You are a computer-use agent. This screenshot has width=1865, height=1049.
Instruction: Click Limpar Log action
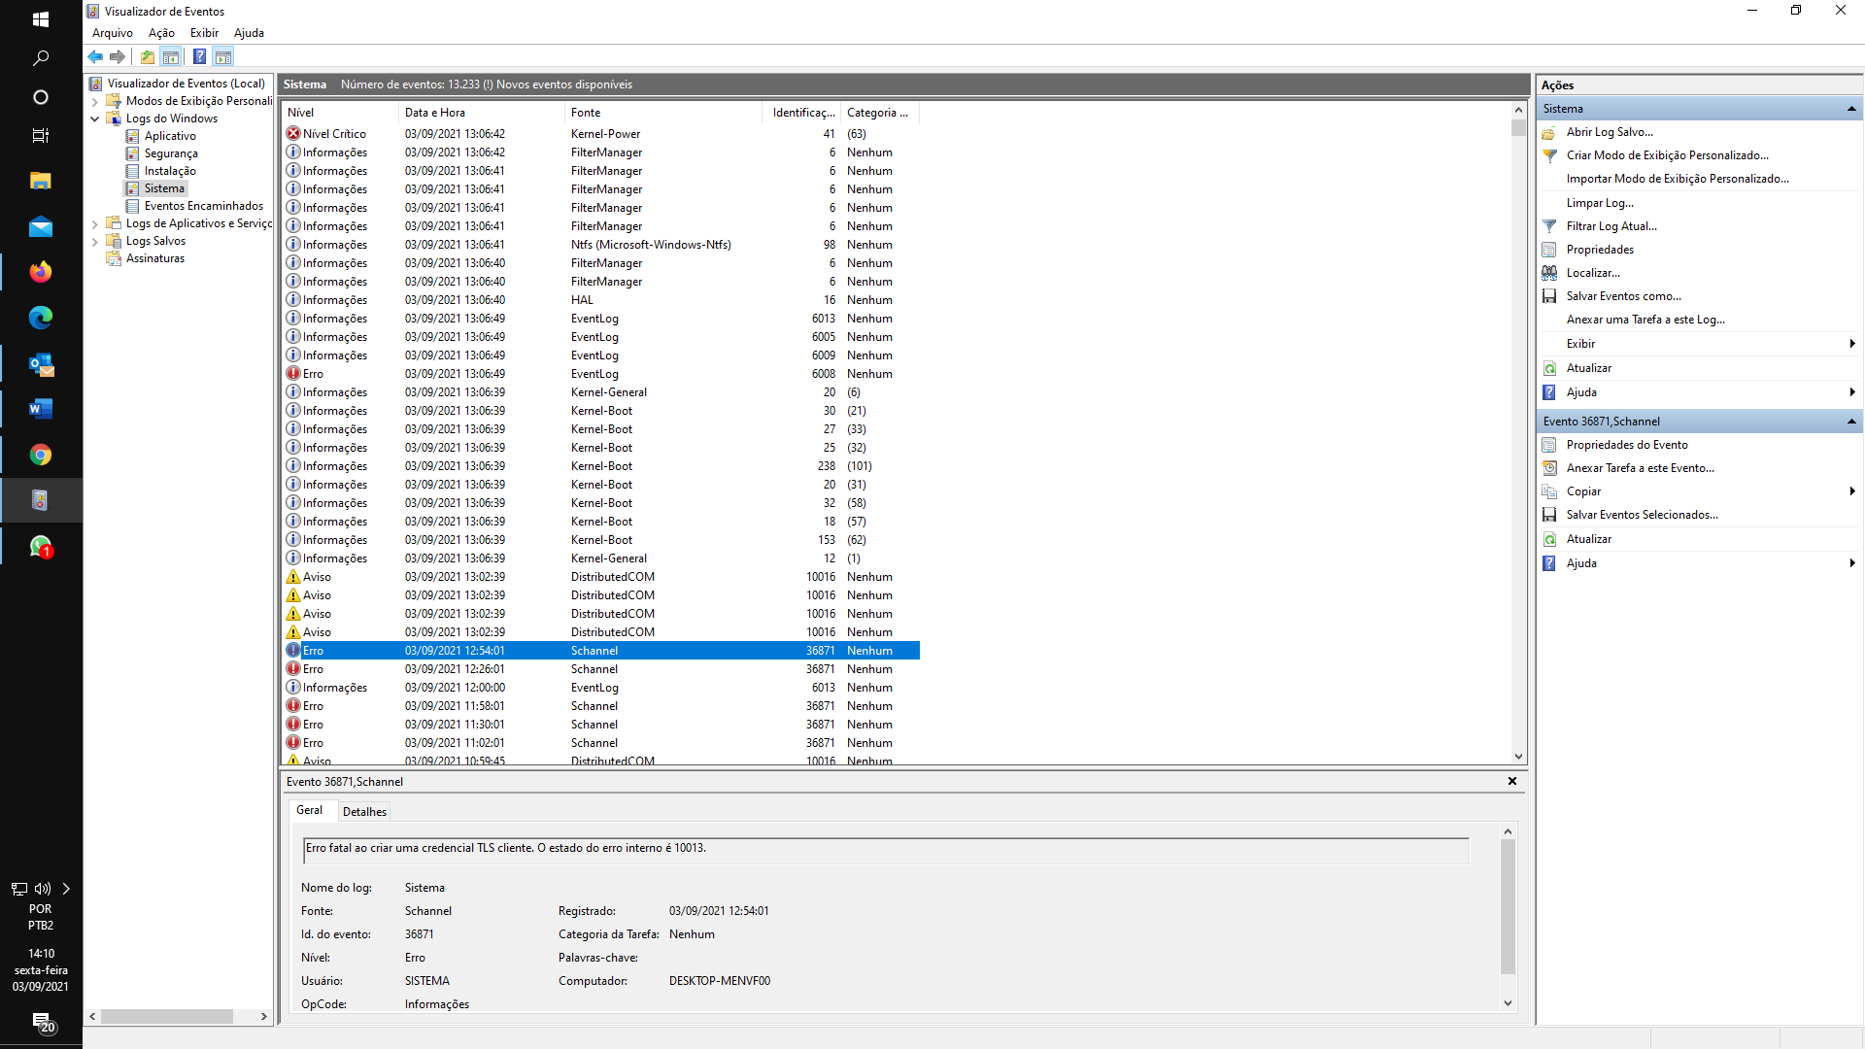pyautogui.click(x=1600, y=203)
